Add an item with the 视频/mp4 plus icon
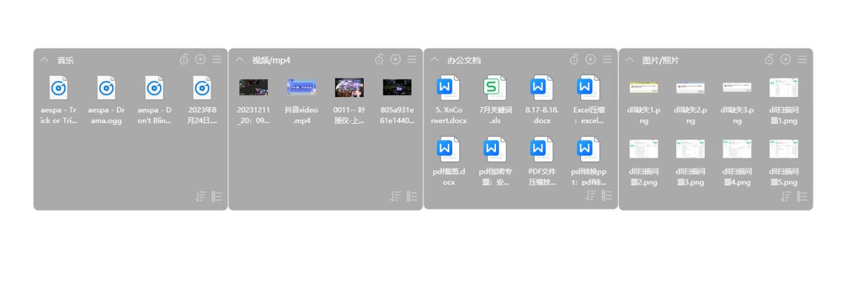Screen dimensions: 843x306 [x=395, y=60]
